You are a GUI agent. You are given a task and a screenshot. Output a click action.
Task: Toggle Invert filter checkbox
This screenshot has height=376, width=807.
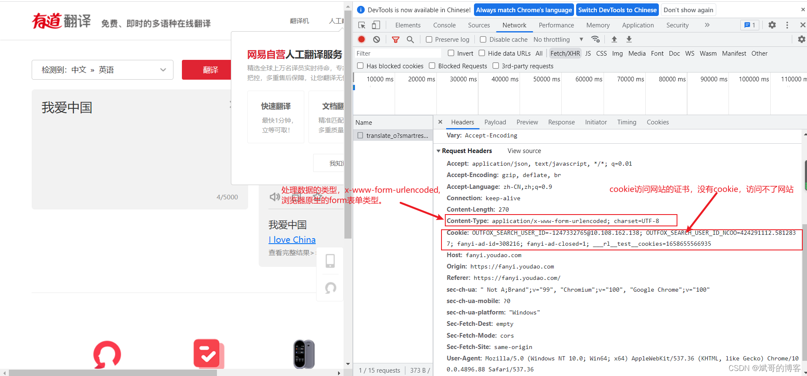(451, 53)
